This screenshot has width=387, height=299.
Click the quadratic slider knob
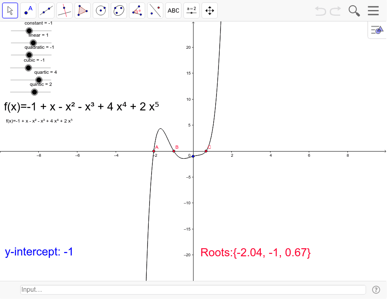[29, 55]
